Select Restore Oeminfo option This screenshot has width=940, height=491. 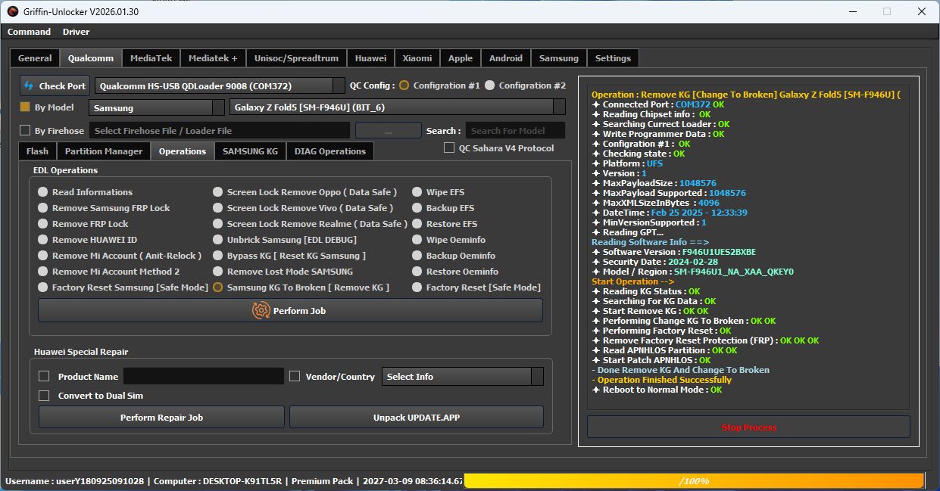click(417, 272)
